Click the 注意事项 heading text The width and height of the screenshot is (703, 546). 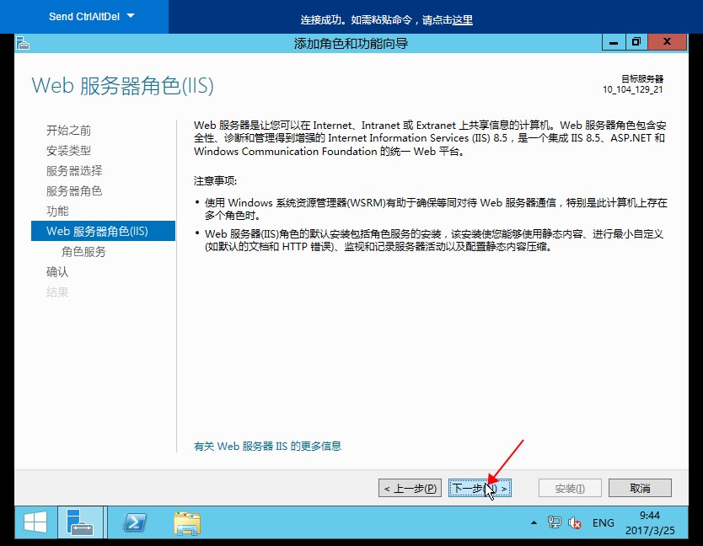tap(215, 180)
